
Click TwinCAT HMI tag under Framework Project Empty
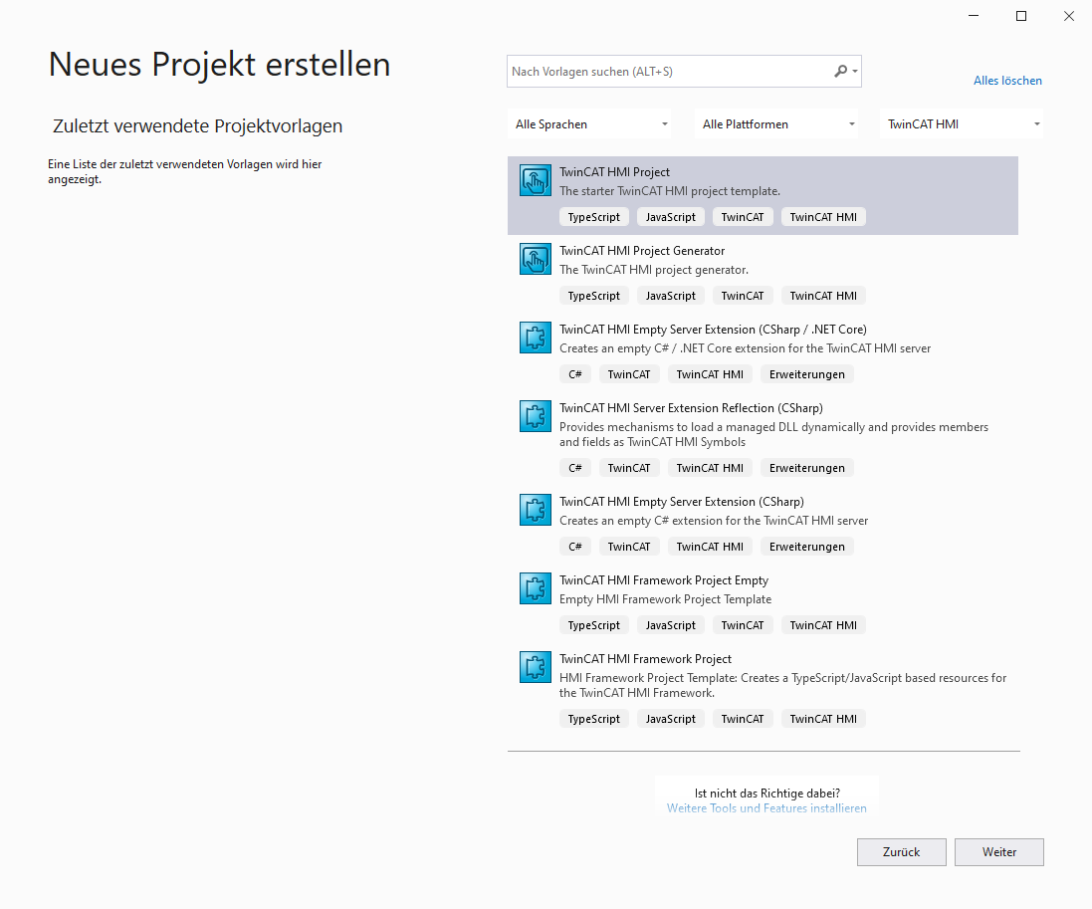(x=823, y=625)
